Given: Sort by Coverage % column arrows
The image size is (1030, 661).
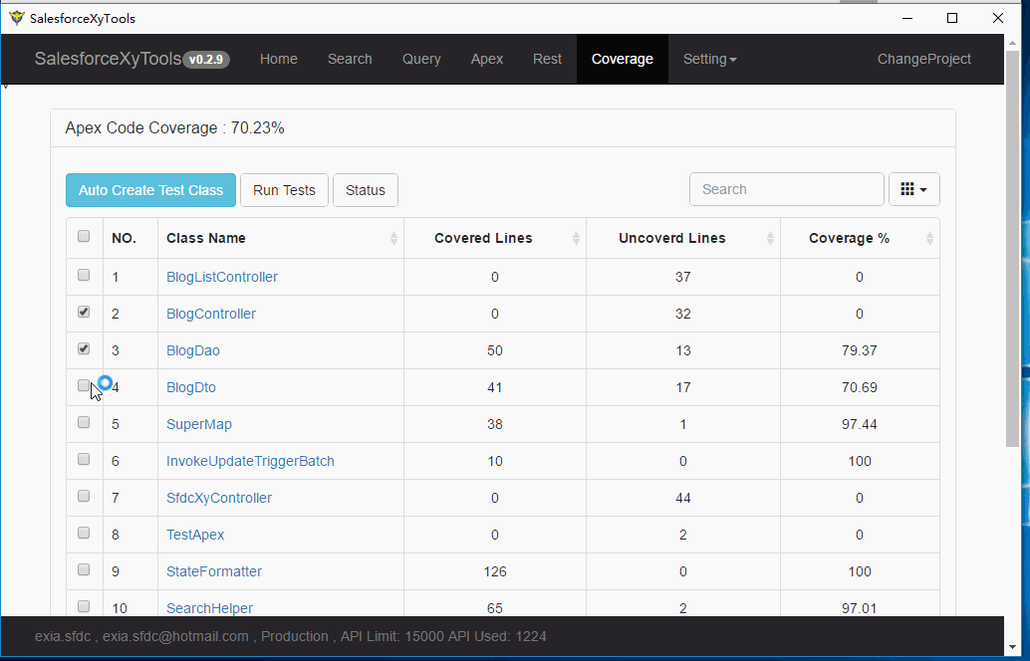Looking at the screenshot, I should coord(928,238).
